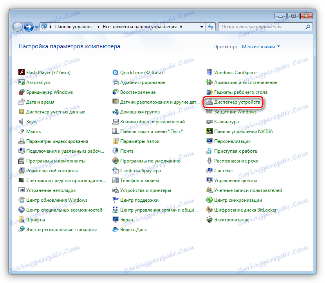Open the Мелкие значки view dropdown
Image resolution: width=325 pixels, height=283 pixels.
tap(261, 47)
